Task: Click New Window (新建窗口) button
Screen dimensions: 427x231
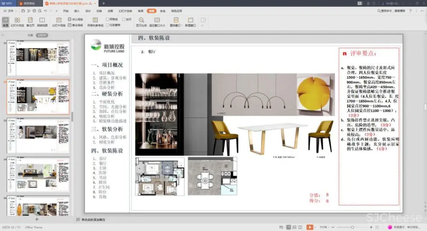Action: pos(190,22)
